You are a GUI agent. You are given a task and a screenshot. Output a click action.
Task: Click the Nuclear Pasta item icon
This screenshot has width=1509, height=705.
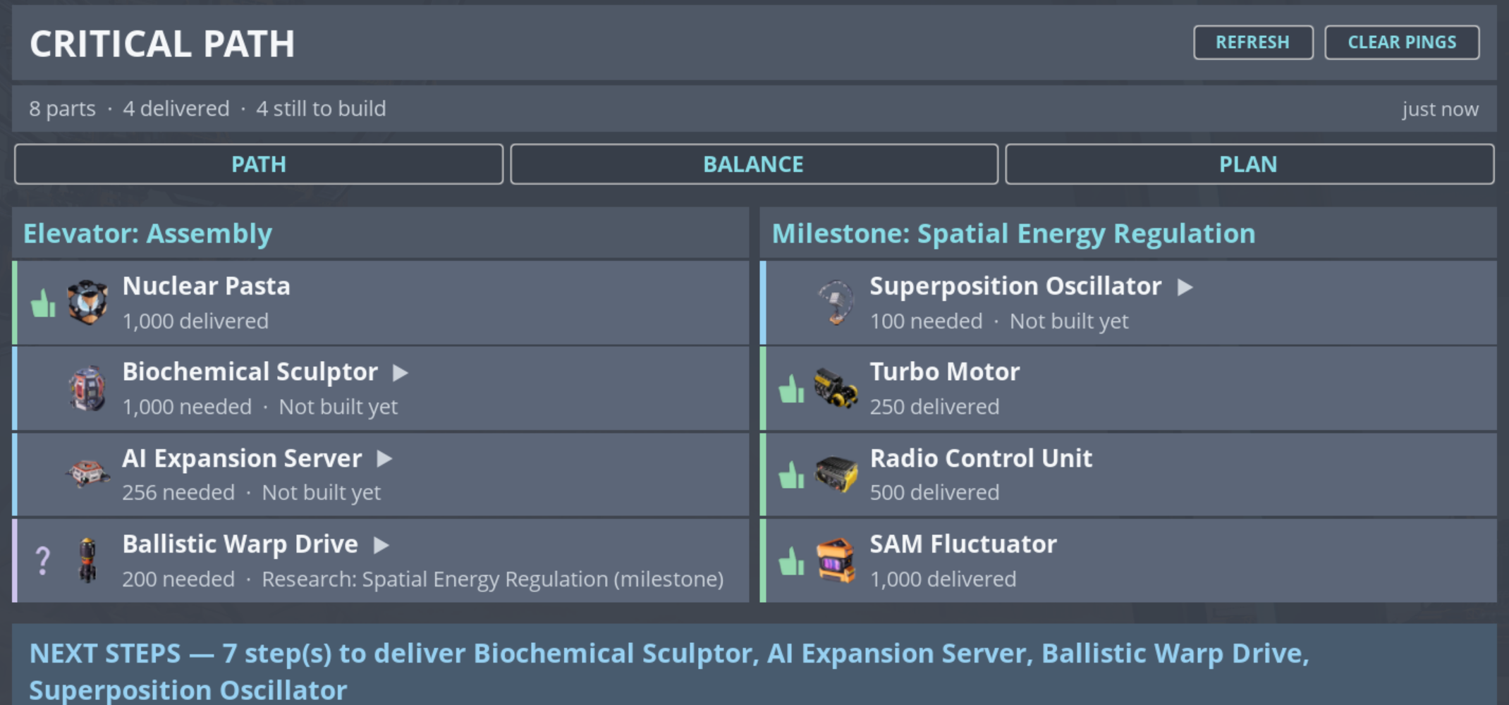87,302
